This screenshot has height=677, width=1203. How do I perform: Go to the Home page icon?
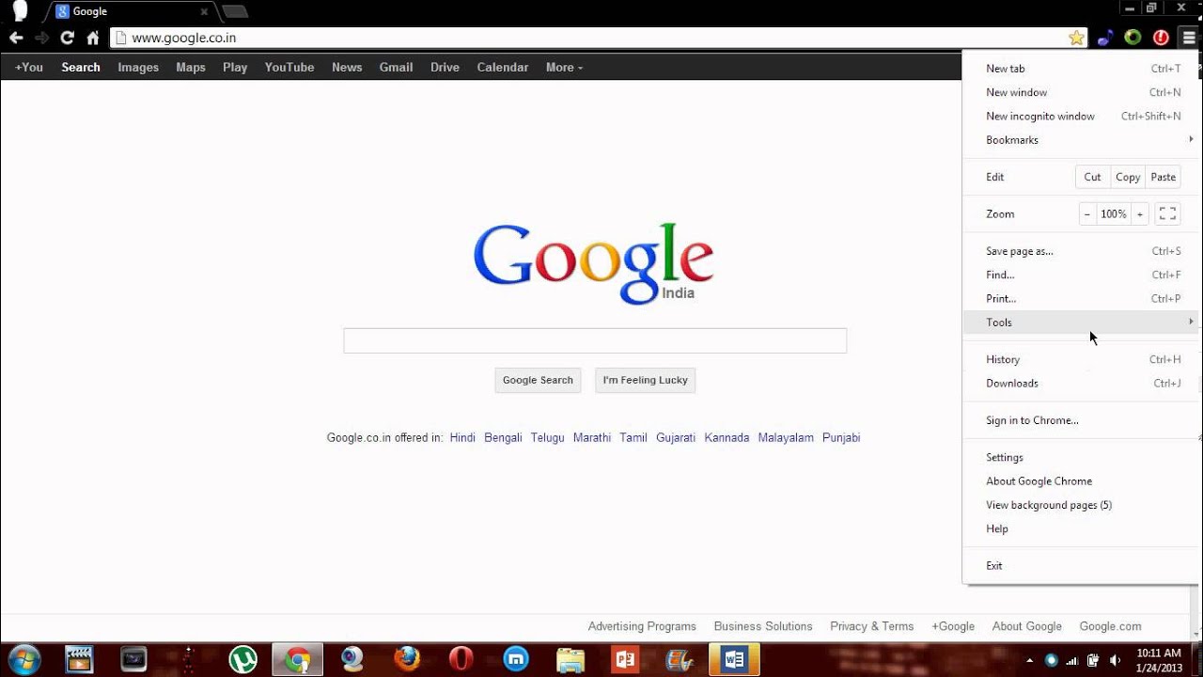[92, 38]
